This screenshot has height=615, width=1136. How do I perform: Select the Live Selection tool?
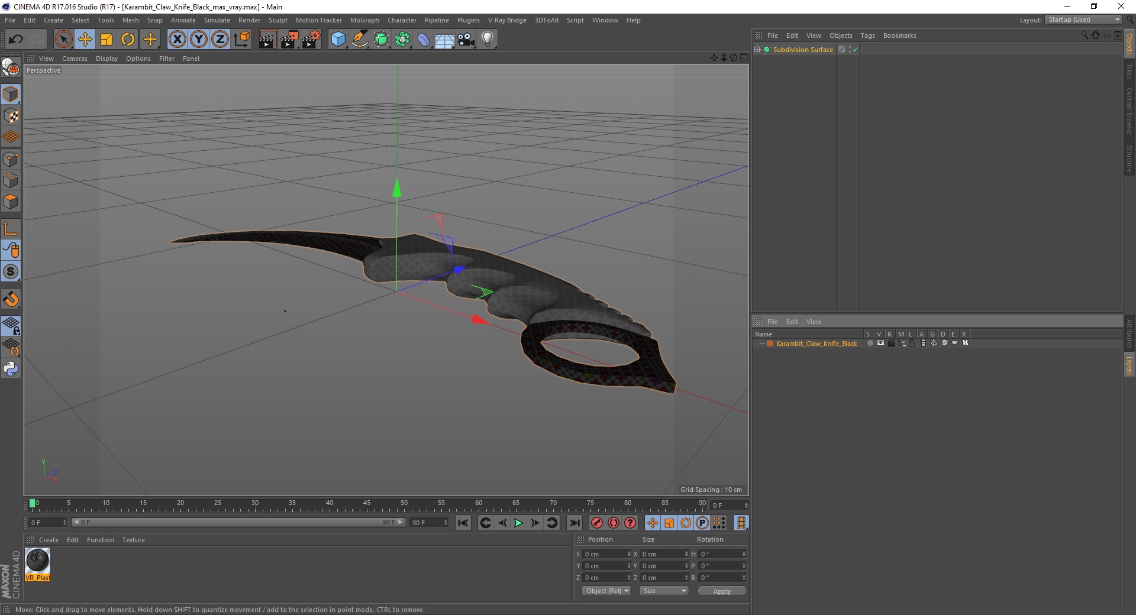tap(63, 40)
